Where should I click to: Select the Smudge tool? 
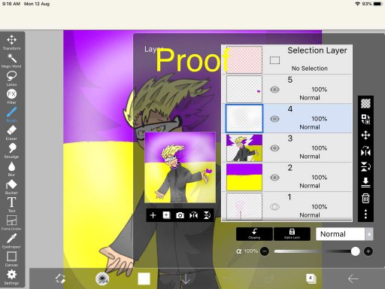11,151
